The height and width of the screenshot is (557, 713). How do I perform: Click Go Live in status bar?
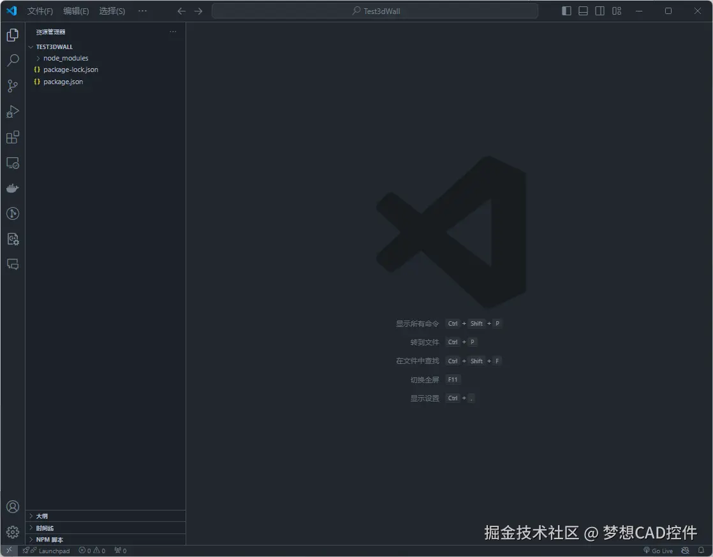658,551
